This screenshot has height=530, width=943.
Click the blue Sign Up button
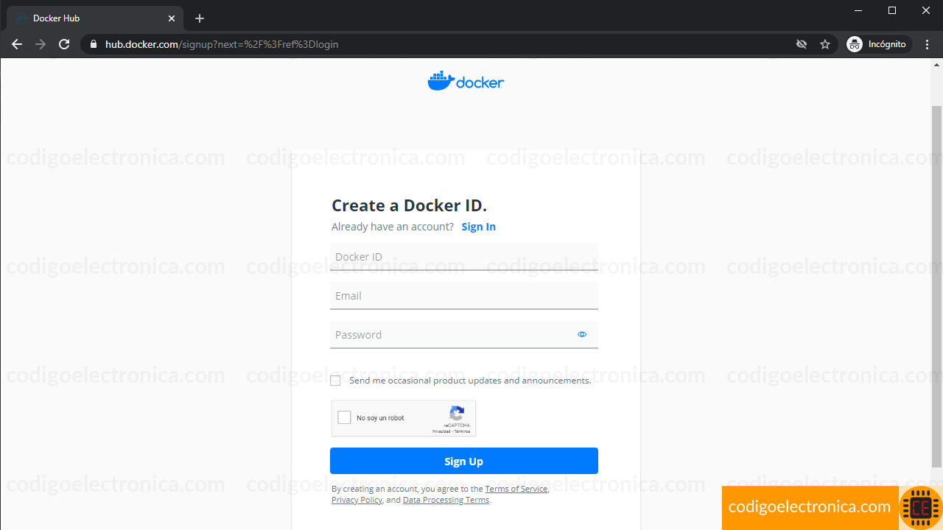coord(464,461)
